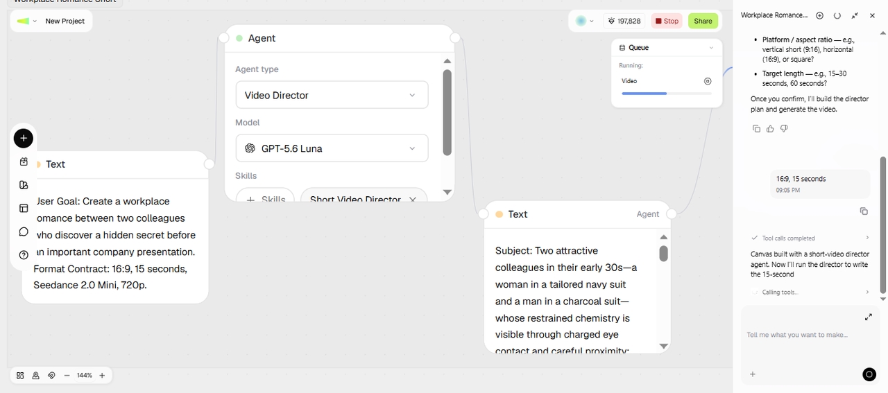Click the Agent node title header
This screenshot has width=888, height=393.
pos(262,38)
